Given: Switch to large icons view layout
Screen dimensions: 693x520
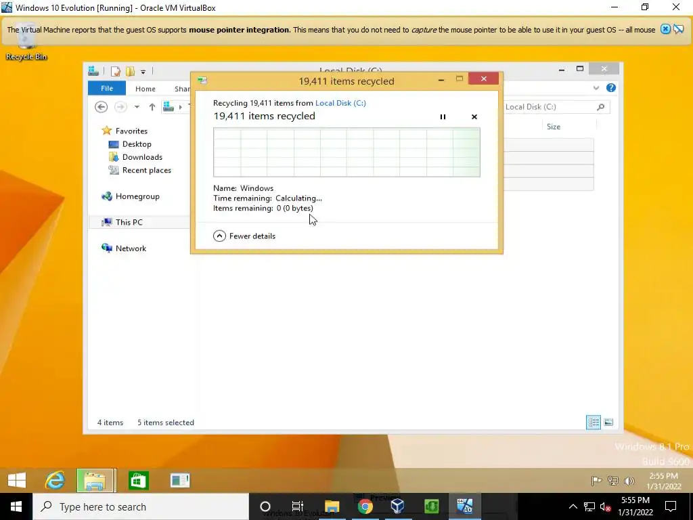Looking at the screenshot, I should (608, 422).
